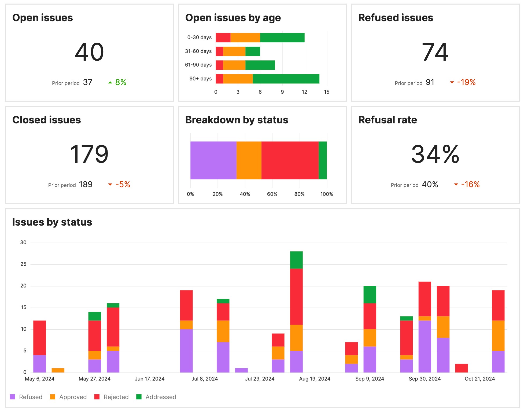The image size is (524, 412).
Task: Click the green Addressed legend swatch
Action: [x=139, y=397]
